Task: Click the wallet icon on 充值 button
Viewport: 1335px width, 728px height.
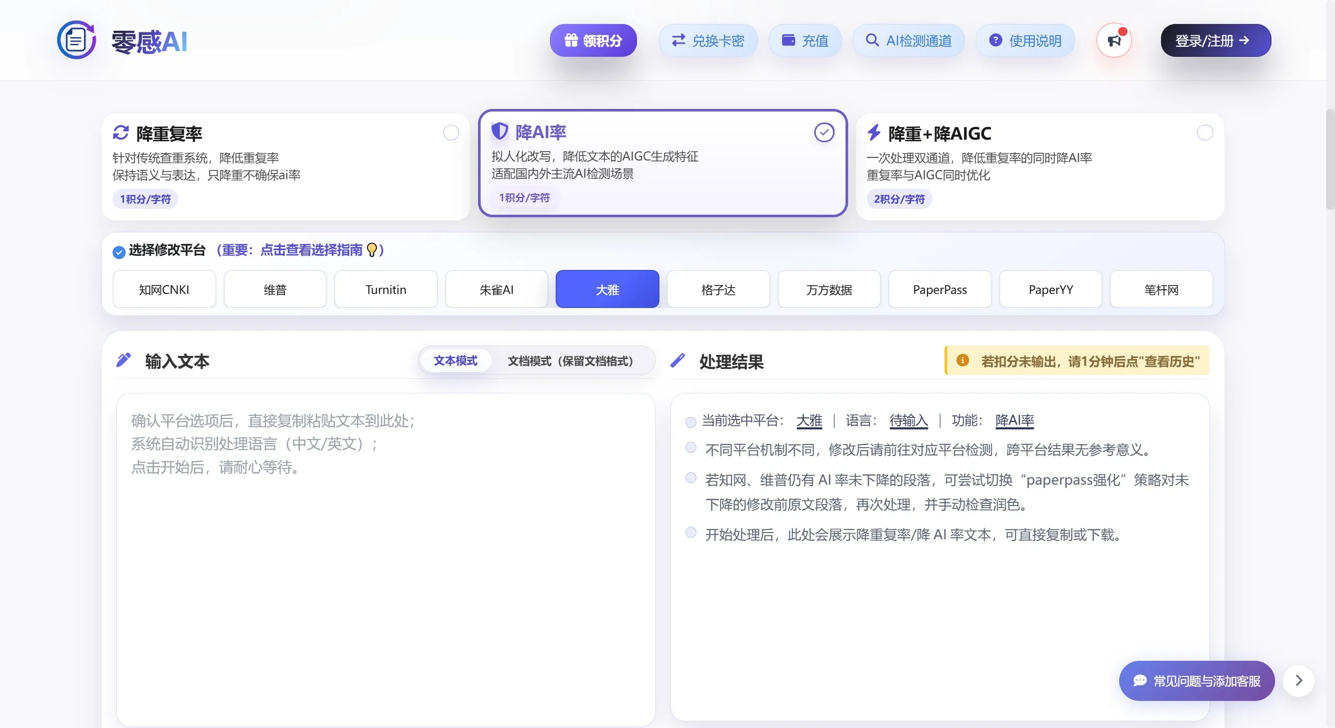Action: (x=788, y=40)
